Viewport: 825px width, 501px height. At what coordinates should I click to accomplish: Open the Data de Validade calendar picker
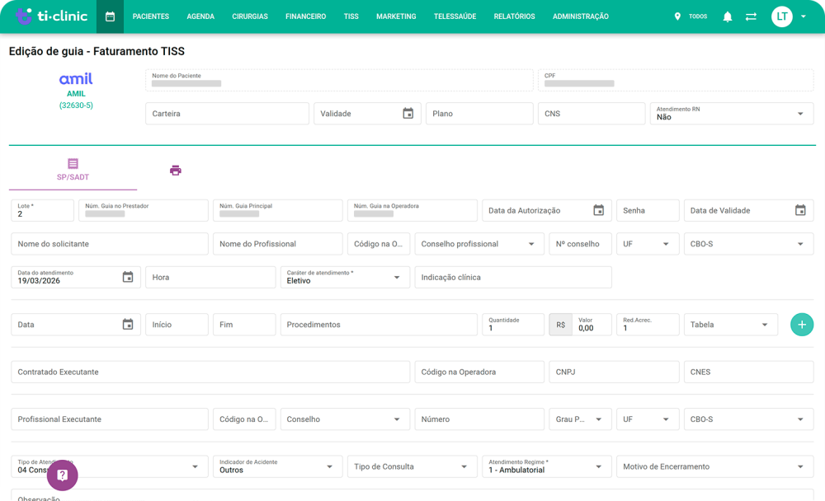[800, 210]
